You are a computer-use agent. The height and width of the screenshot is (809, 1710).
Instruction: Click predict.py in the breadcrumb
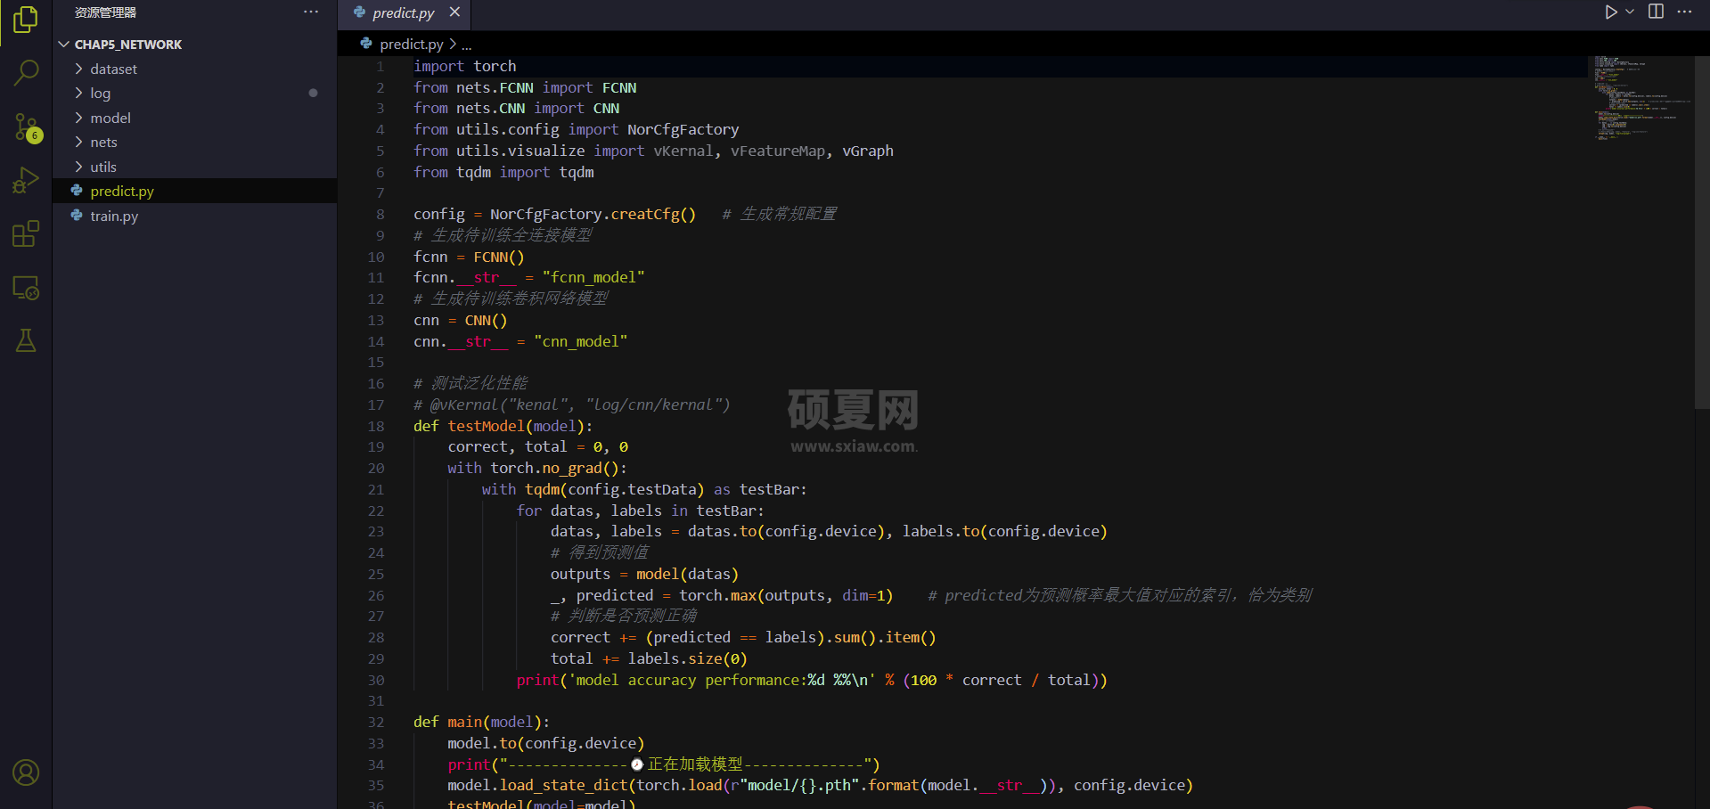411,44
